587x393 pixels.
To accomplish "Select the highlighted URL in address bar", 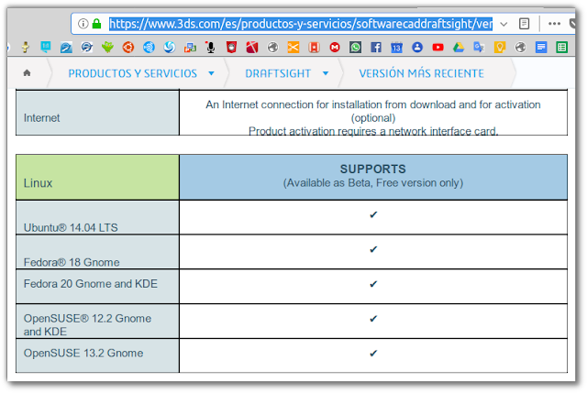I will pos(301,24).
